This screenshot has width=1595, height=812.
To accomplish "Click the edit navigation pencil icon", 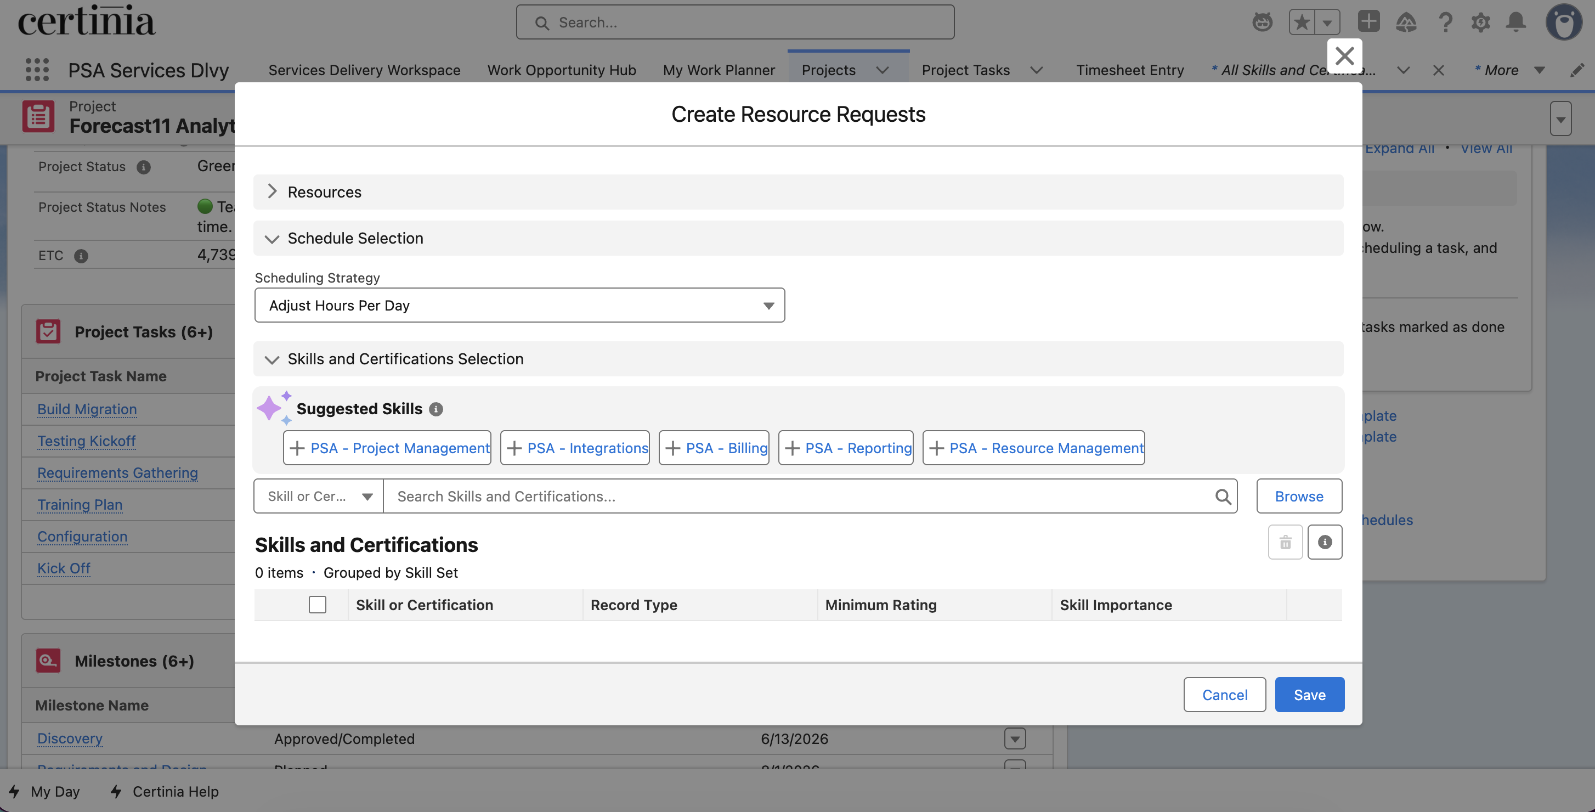I will coord(1577,71).
